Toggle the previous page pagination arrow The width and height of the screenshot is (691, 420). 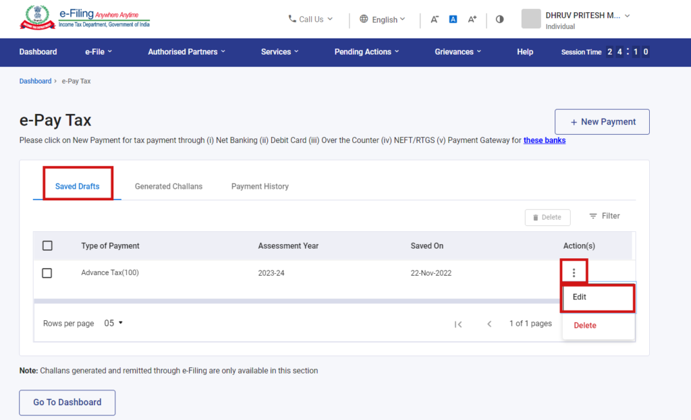click(x=489, y=324)
